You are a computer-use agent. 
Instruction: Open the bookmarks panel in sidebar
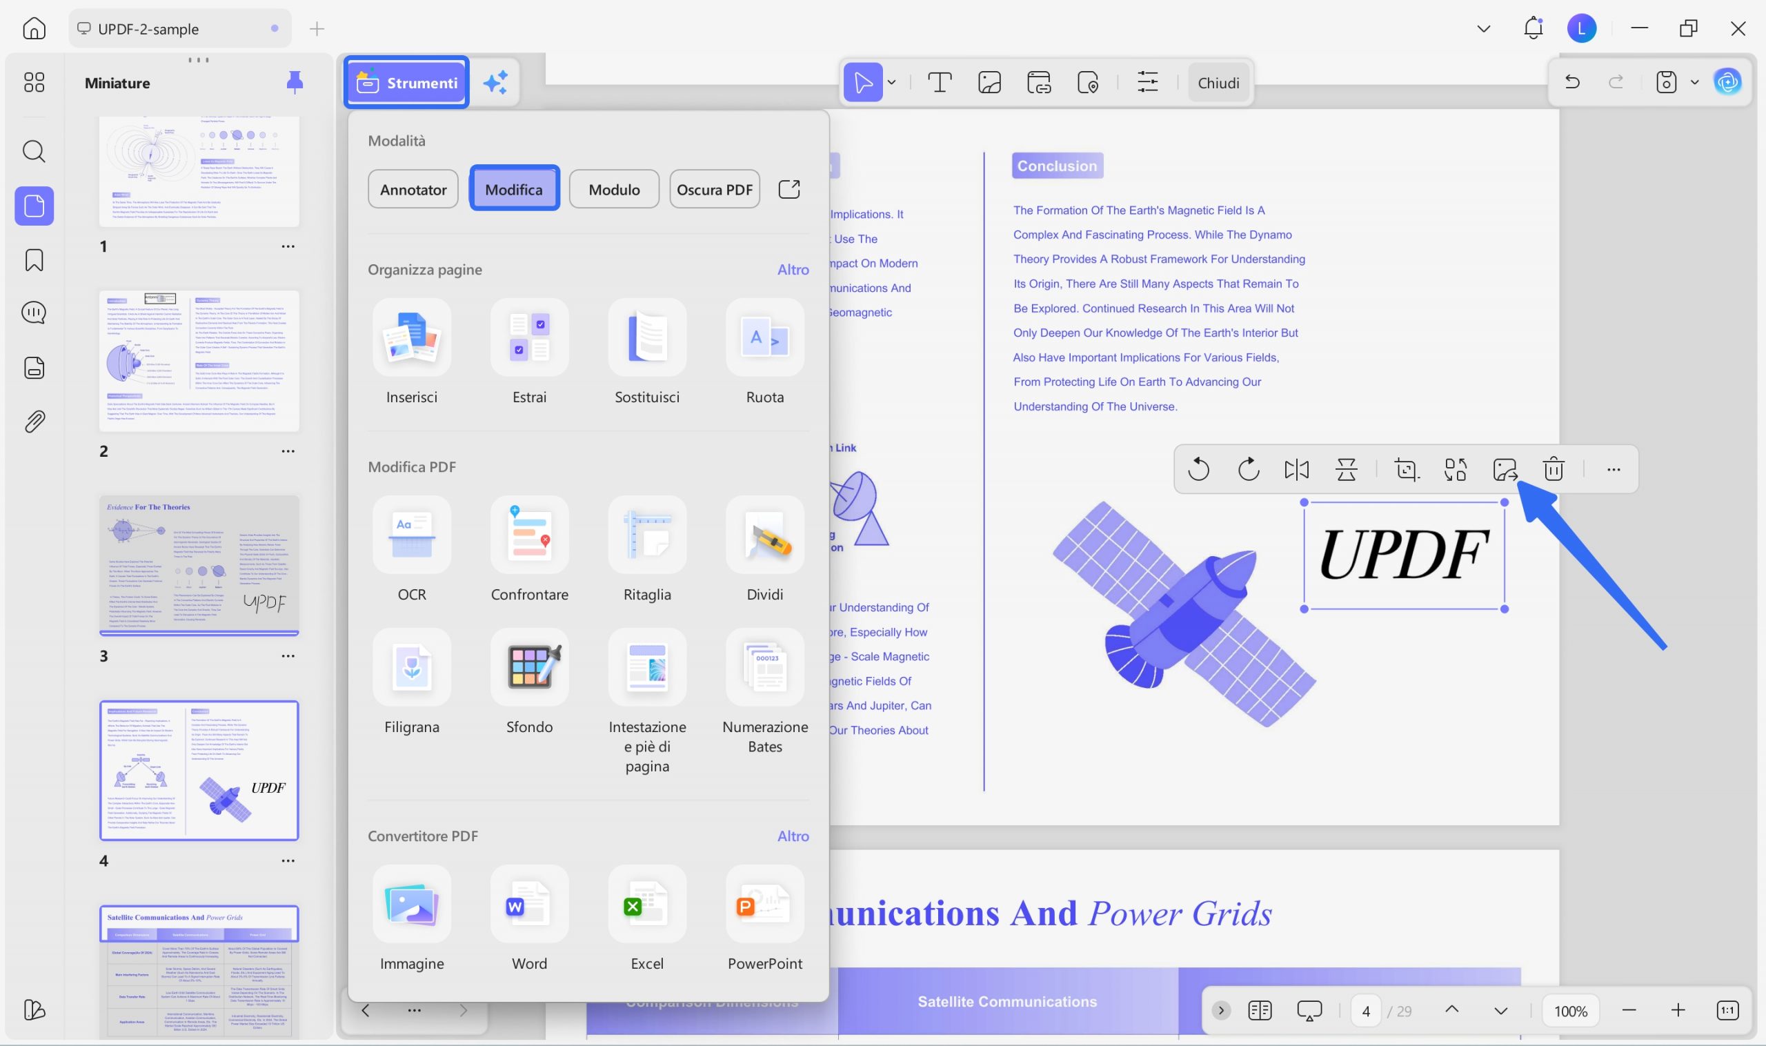click(x=34, y=260)
